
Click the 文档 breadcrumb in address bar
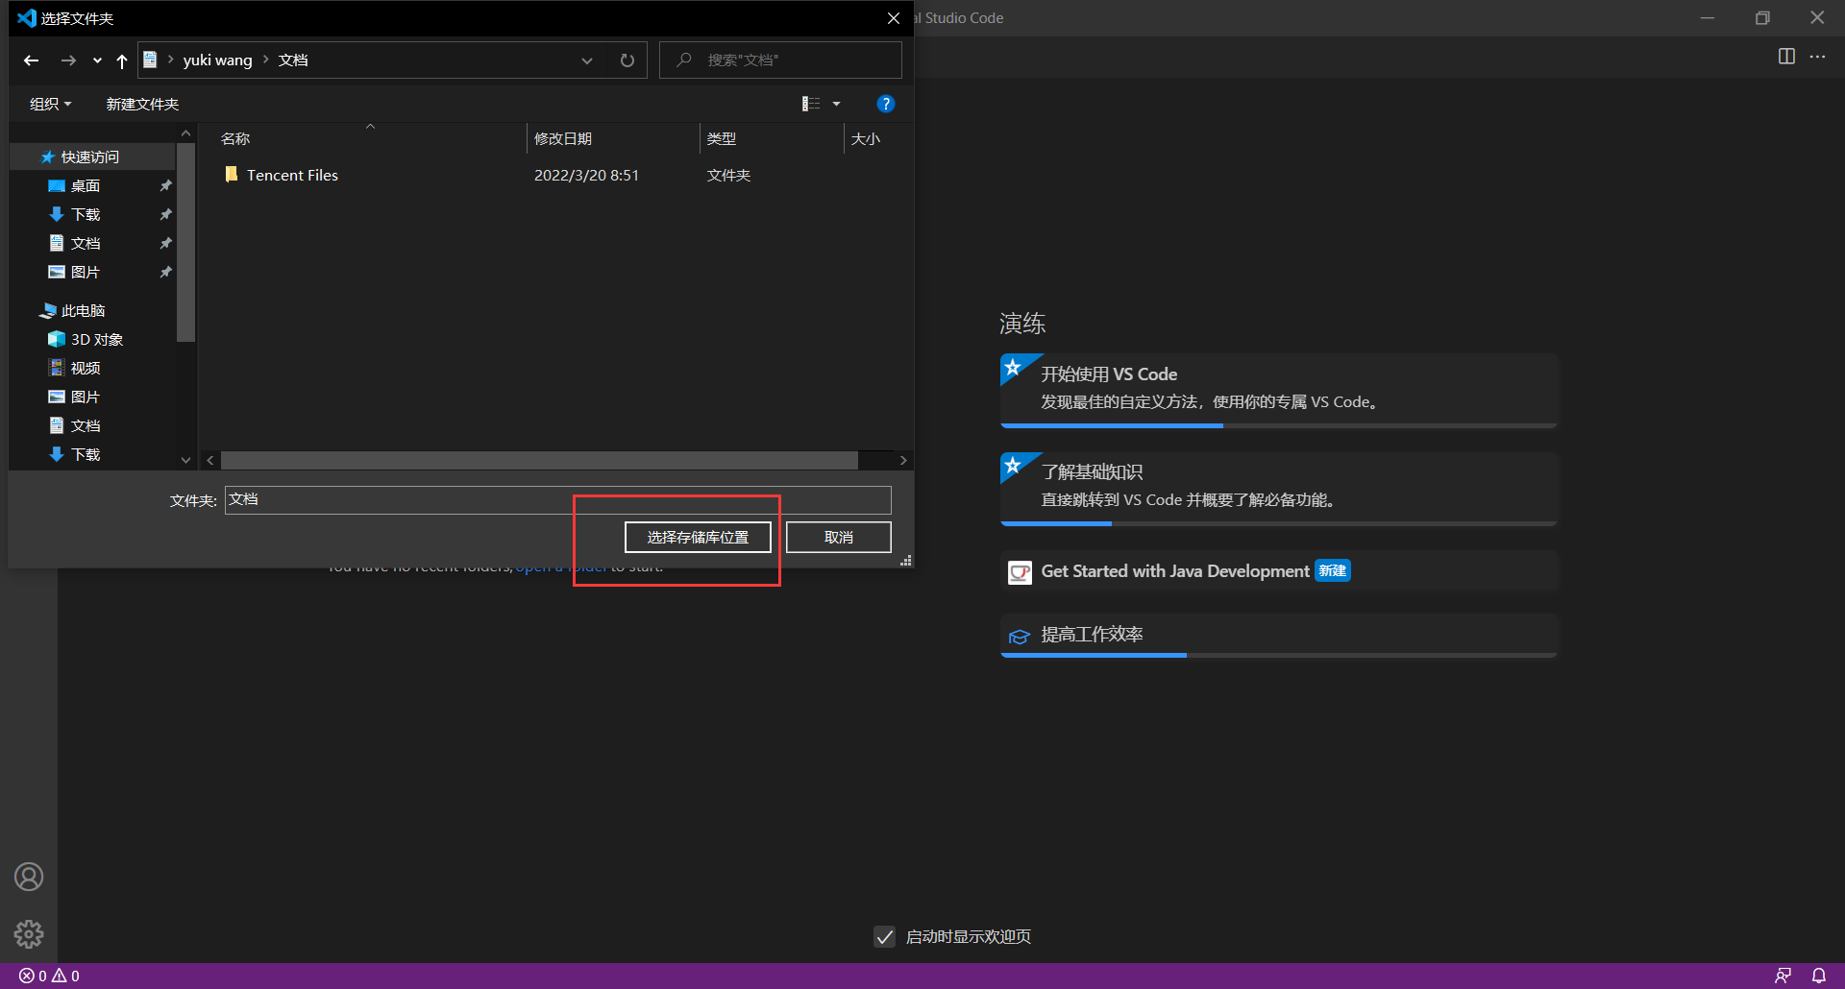[293, 60]
